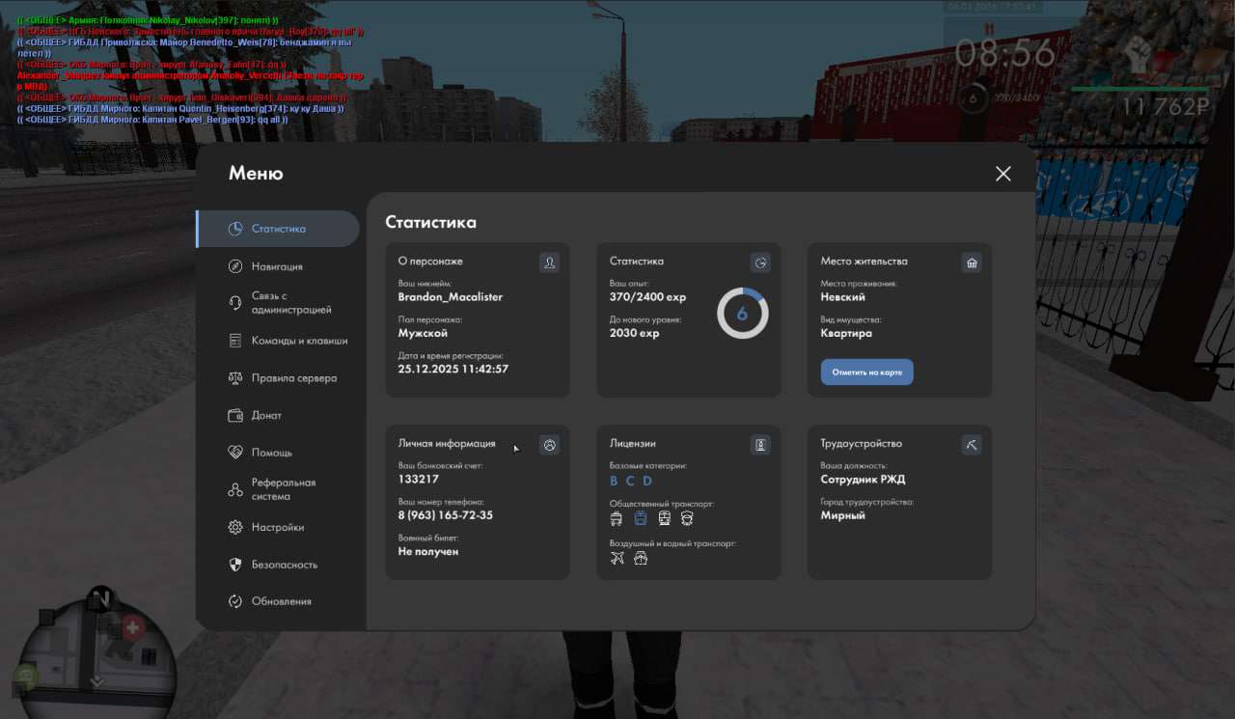Open the Навигация menu section
Image resolution: width=1235 pixels, height=719 pixels.
tap(277, 266)
